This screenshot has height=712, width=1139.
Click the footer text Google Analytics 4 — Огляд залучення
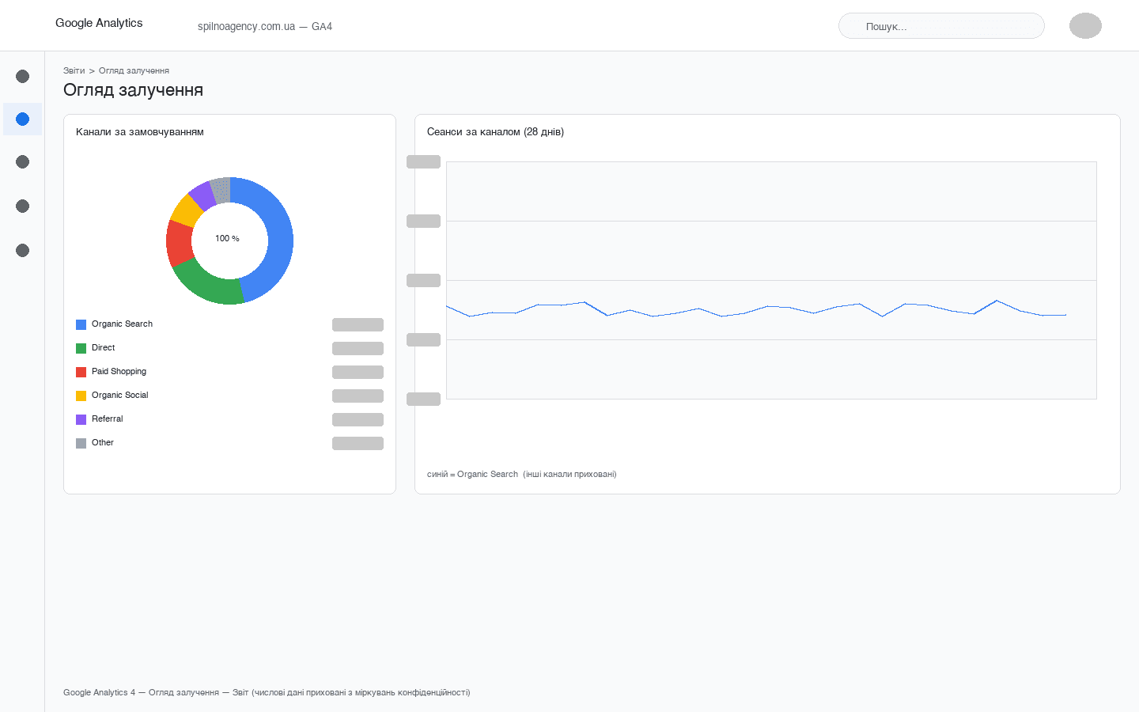pos(141,692)
